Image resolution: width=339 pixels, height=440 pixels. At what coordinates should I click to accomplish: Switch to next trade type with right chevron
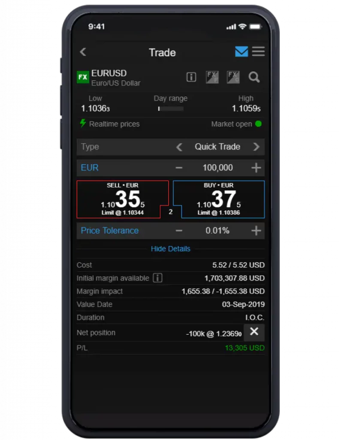(x=256, y=147)
